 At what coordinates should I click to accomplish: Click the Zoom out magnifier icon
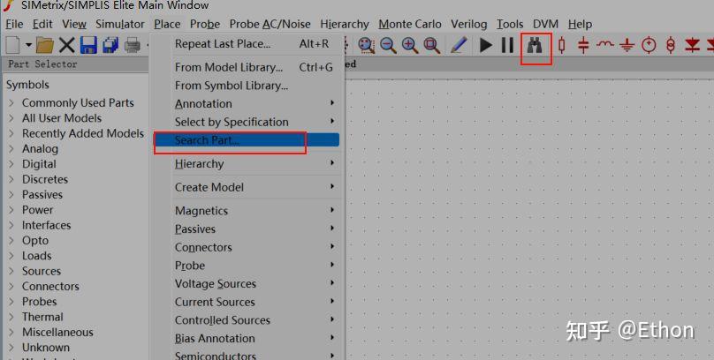(389, 45)
